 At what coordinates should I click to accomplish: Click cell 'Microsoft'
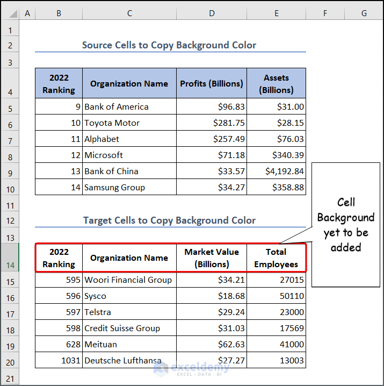point(129,155)
